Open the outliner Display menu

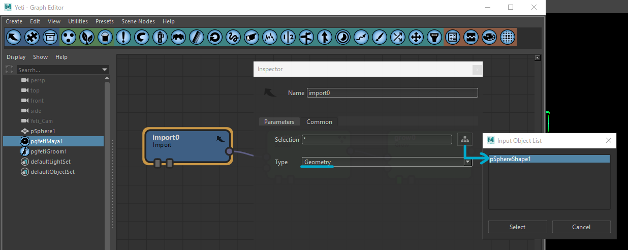pos(16,57)
